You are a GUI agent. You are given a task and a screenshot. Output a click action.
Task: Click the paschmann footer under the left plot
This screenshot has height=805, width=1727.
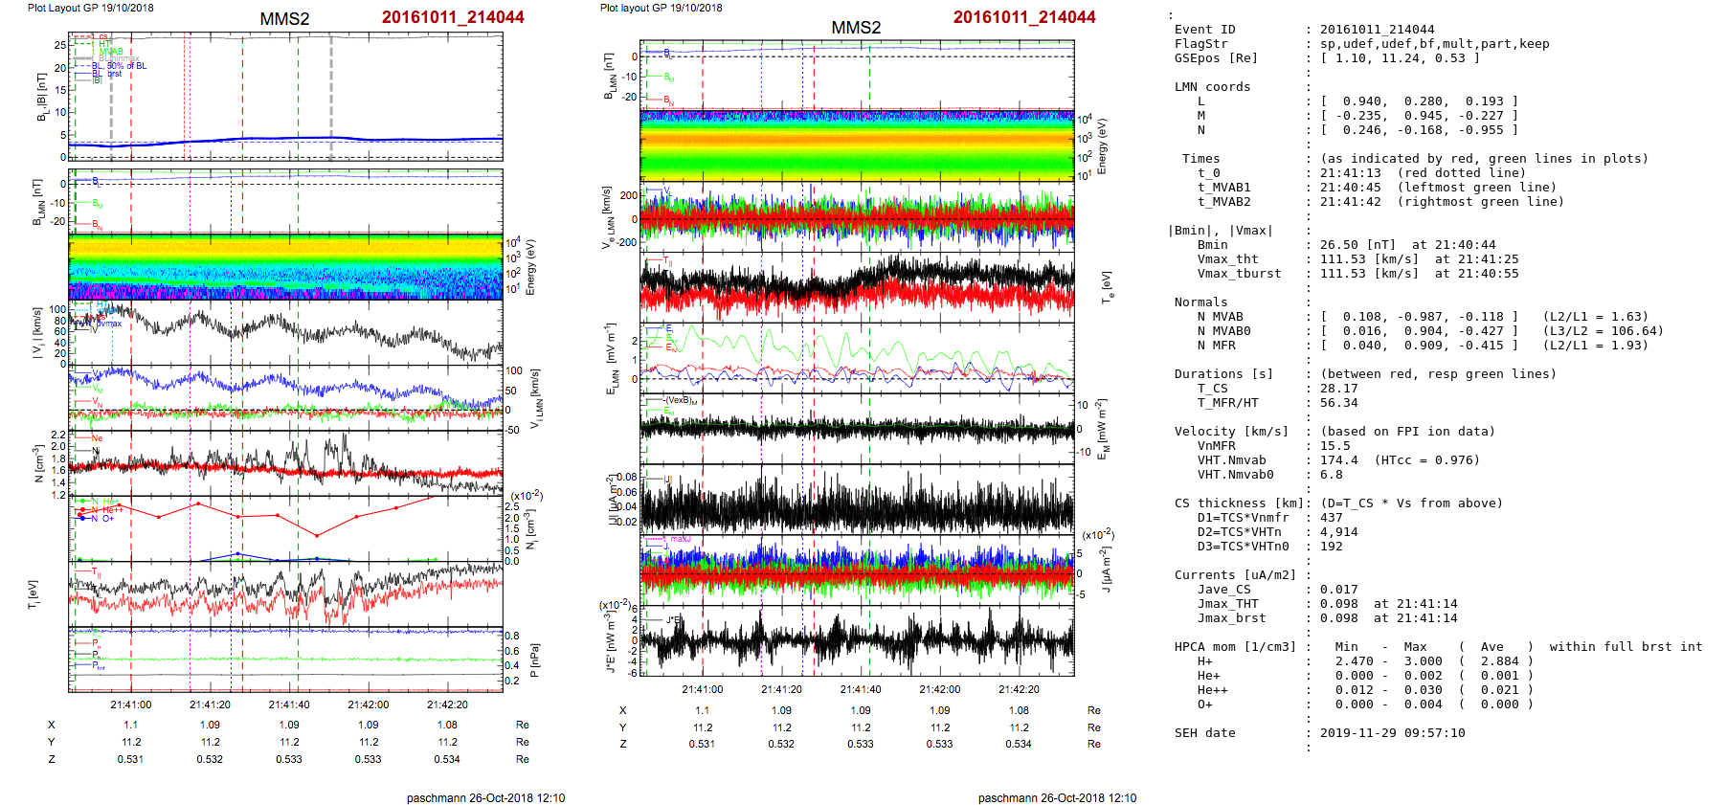point(485,797)
